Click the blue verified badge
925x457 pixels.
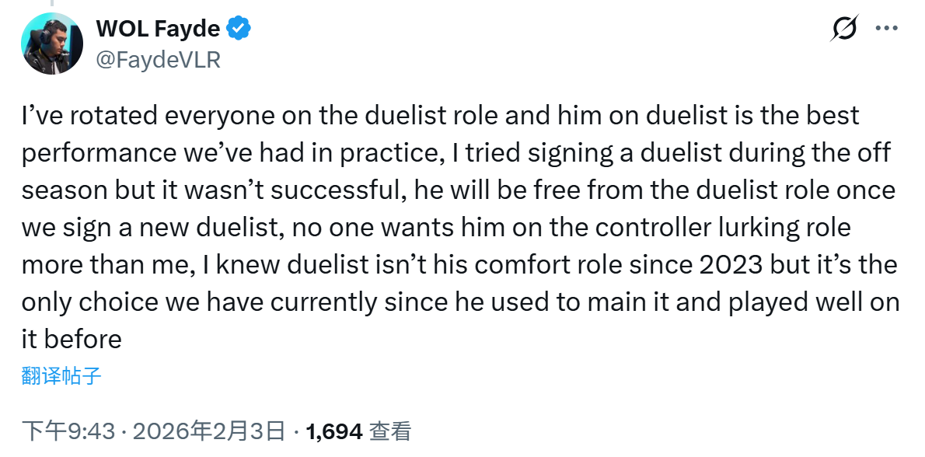tap(239, 28)
